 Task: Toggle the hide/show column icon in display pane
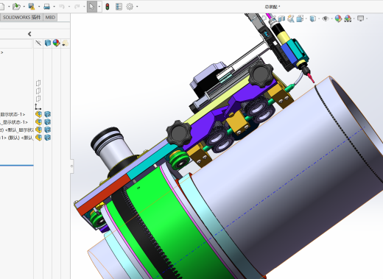(x=38, y=43)
